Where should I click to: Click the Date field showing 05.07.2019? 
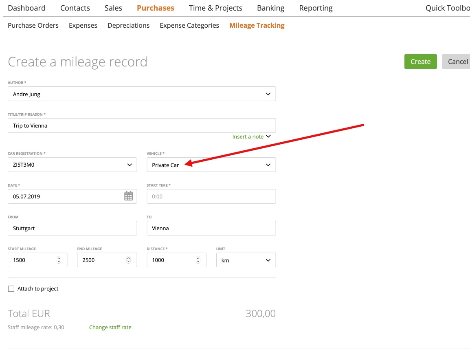click(72, 196)
